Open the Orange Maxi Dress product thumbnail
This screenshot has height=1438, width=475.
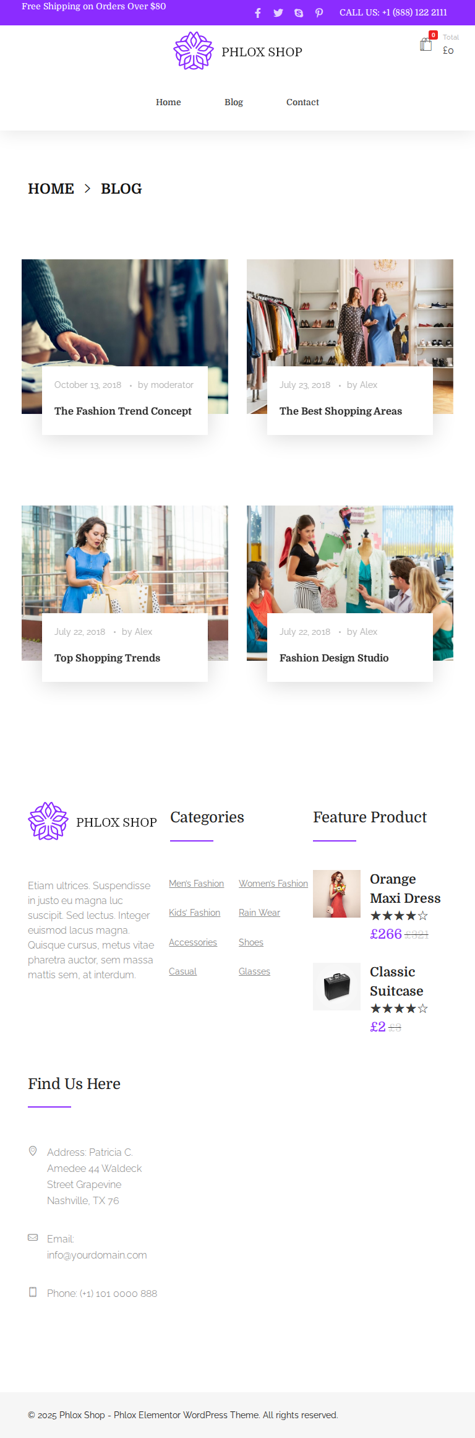tap(336, 893)
